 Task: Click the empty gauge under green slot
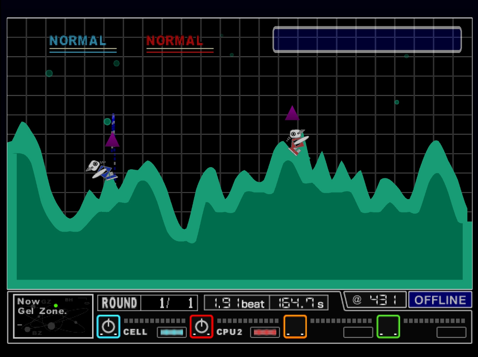click(451, 332)
